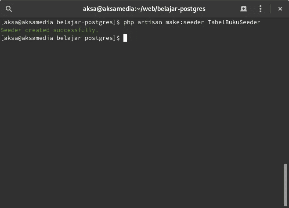Close the terminal window with X

[x=280, y=9]
